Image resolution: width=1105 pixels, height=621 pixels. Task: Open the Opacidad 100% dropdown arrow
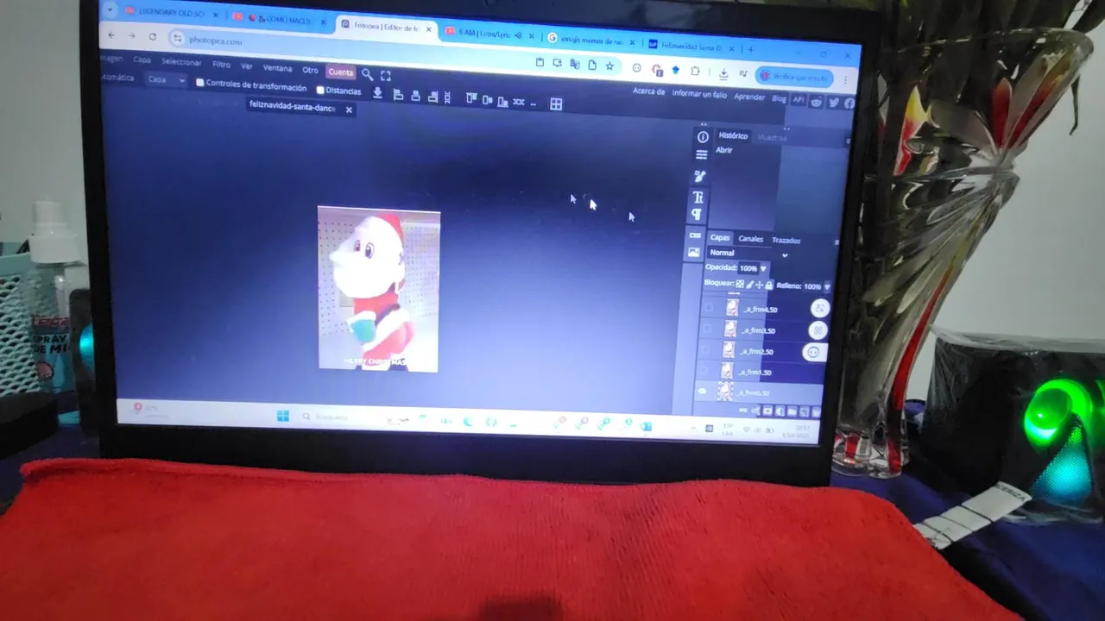tap(763, 269)
